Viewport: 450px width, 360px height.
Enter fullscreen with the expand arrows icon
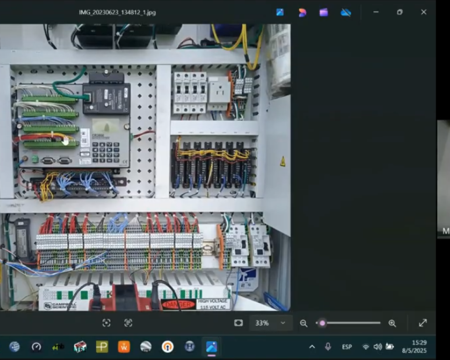click(423, 323)
